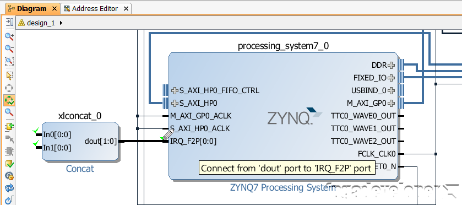Image resolution: width=462 pixels, height=205 pixels.
Task: Click the In1[0:0] input port on xlconcat_0
Action: tap(57, 148)
